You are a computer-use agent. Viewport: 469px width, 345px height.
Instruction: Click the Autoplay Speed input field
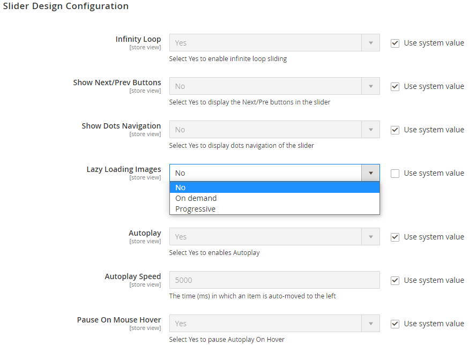click(274, 280)
